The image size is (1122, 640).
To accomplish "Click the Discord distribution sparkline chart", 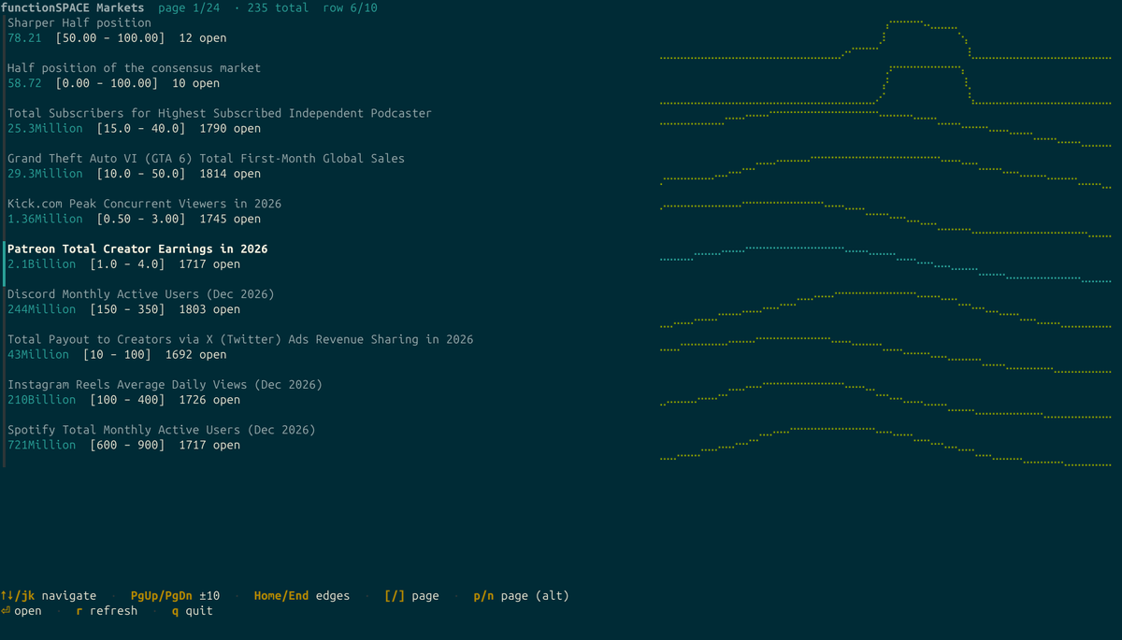I will click(885, 309).
